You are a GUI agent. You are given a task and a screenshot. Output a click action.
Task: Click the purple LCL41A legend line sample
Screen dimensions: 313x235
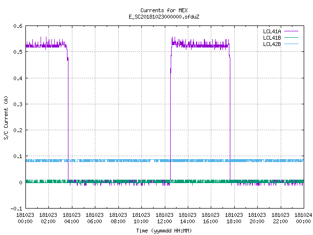291,31
